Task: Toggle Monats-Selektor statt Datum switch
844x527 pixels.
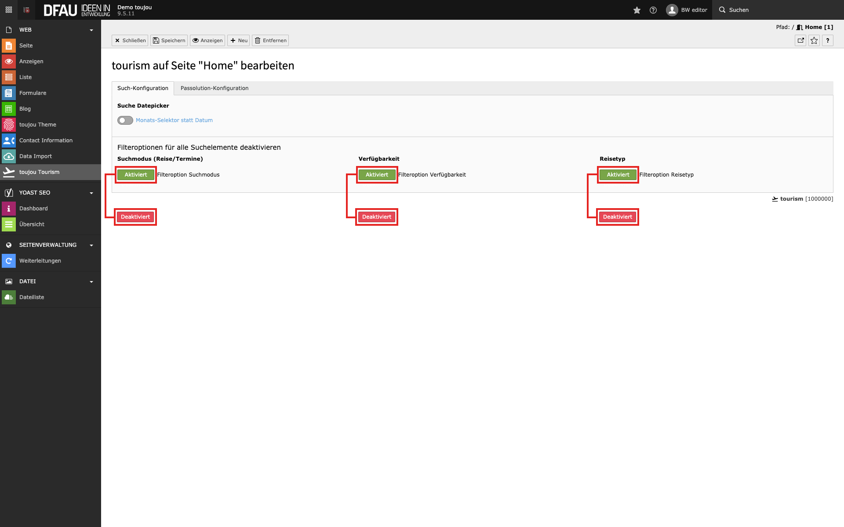Action: point(125,120)
